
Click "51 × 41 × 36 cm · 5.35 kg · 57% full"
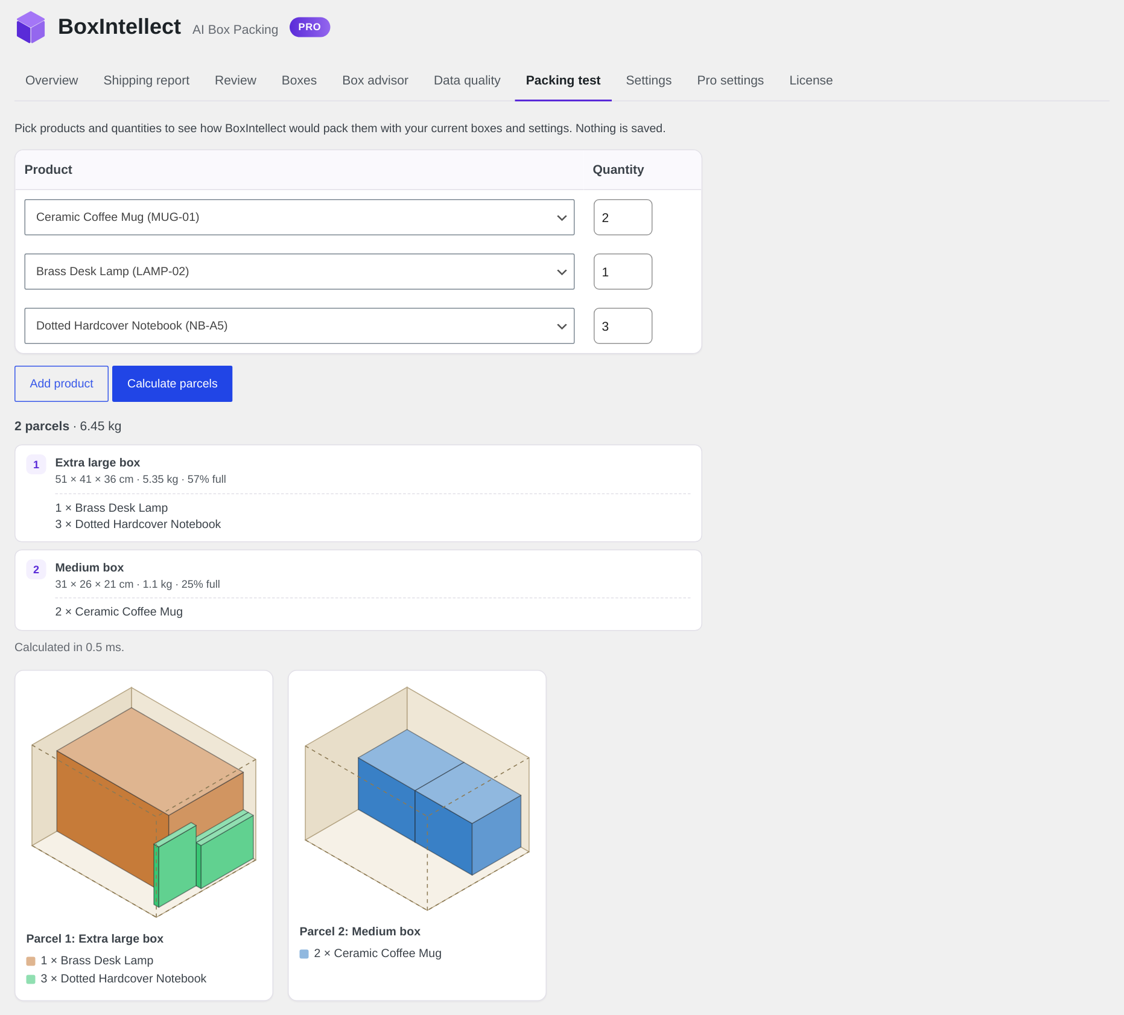point(141,479)
